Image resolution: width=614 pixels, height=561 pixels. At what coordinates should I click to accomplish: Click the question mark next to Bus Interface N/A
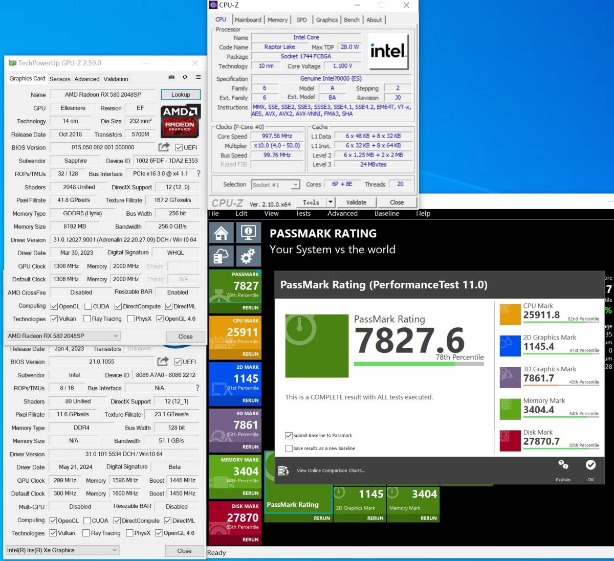pyautogui.click(x=198, y=388)
